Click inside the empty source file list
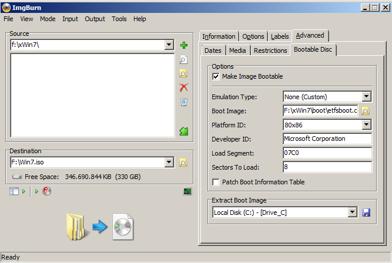Image resolution: width=392 pixels, height=263 pixels. pyautogui.click(x=92, y=95)
